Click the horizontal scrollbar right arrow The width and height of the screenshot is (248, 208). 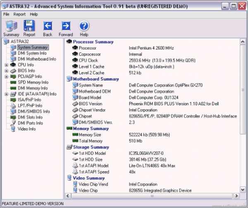click(236, 196)
